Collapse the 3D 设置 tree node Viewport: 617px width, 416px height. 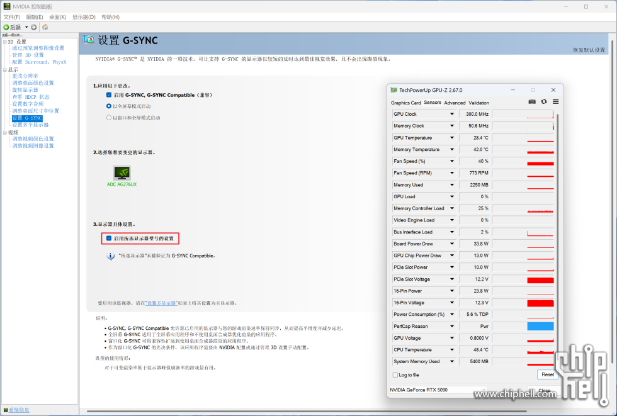click(5, 42)
